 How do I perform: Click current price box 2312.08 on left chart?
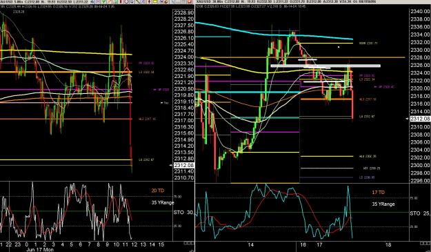pos(184,165)
